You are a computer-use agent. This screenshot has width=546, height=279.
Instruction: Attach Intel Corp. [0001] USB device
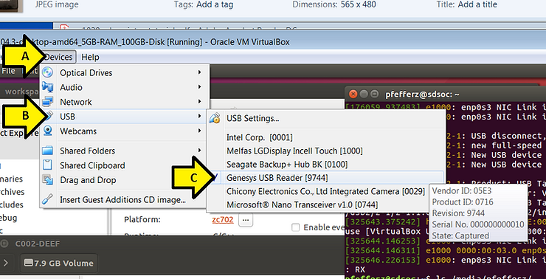tap(325, 137)
